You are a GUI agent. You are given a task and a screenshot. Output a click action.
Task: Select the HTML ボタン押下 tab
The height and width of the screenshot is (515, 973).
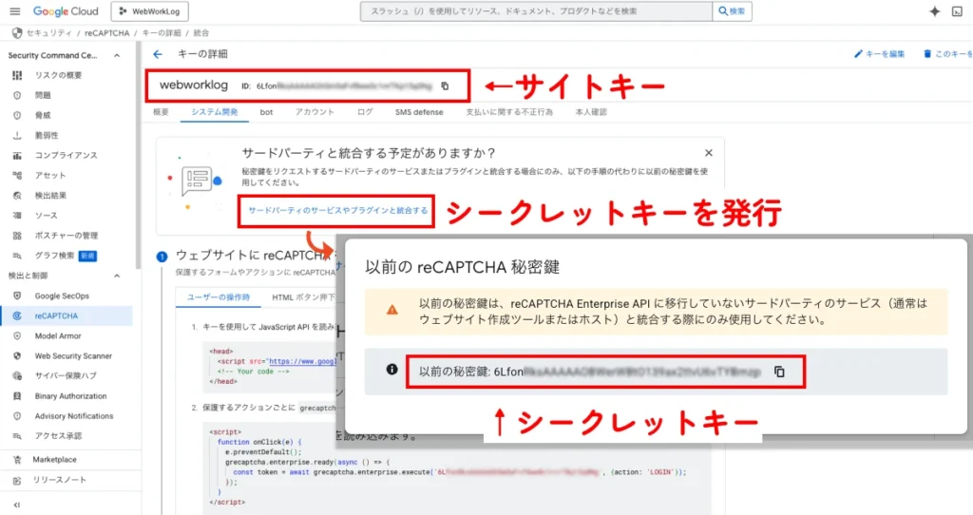pyautogui.click(x=301, y=297)
